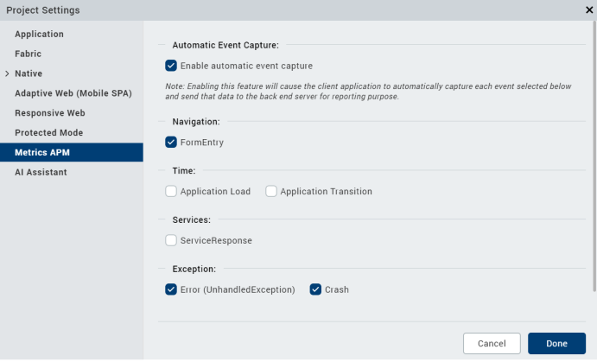Go to Adaptive Web (Mobile SPA) settings
The height and width of the screenshot is (362, 597).
[x=73, y=93]
